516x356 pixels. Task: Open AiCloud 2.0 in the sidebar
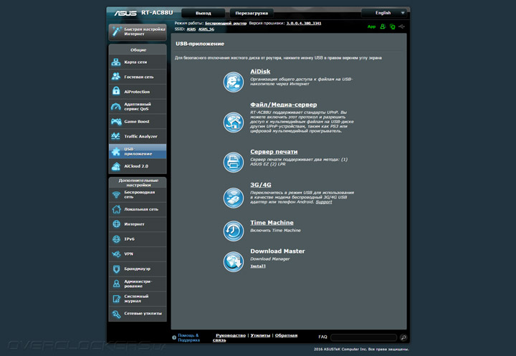[138, 166]
